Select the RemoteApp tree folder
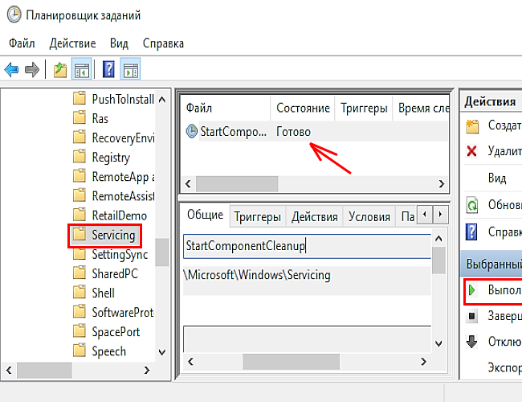 (123, 177)
